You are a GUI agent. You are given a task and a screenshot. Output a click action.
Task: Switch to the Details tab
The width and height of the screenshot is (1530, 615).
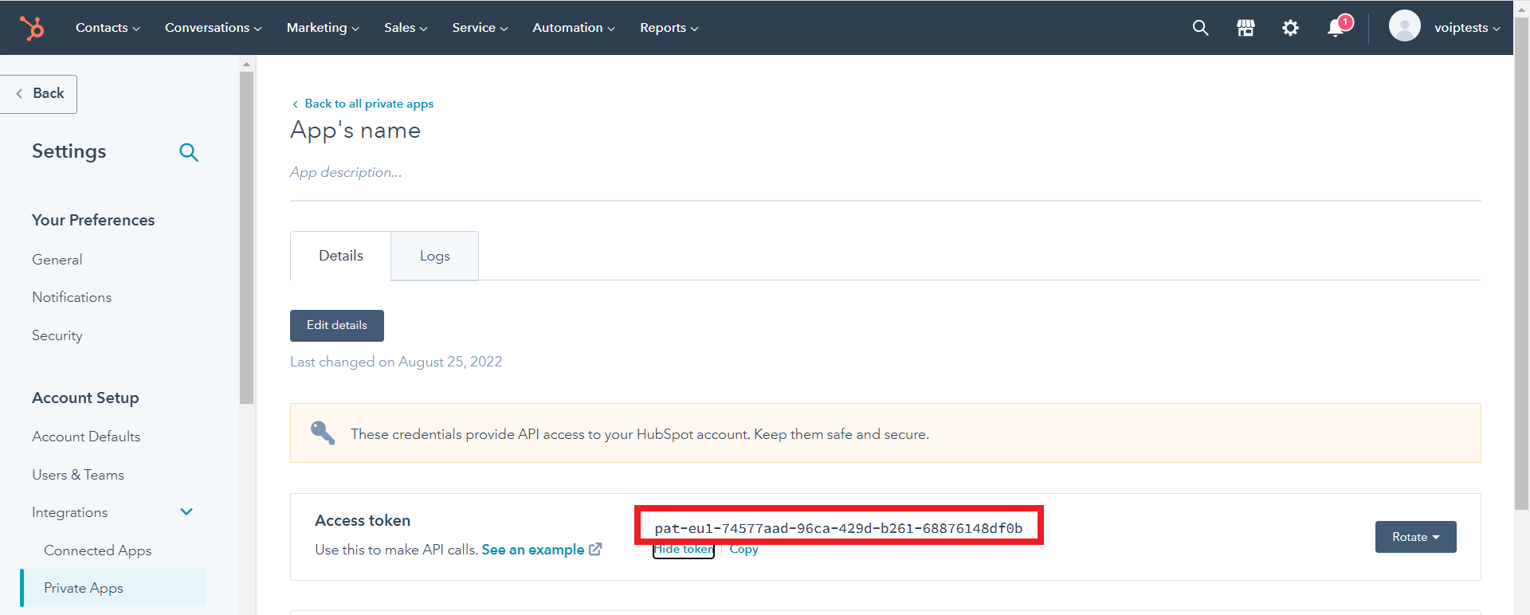click(x=340, y=256)
